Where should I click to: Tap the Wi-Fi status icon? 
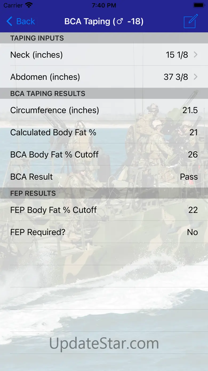[x=29, y=5]
